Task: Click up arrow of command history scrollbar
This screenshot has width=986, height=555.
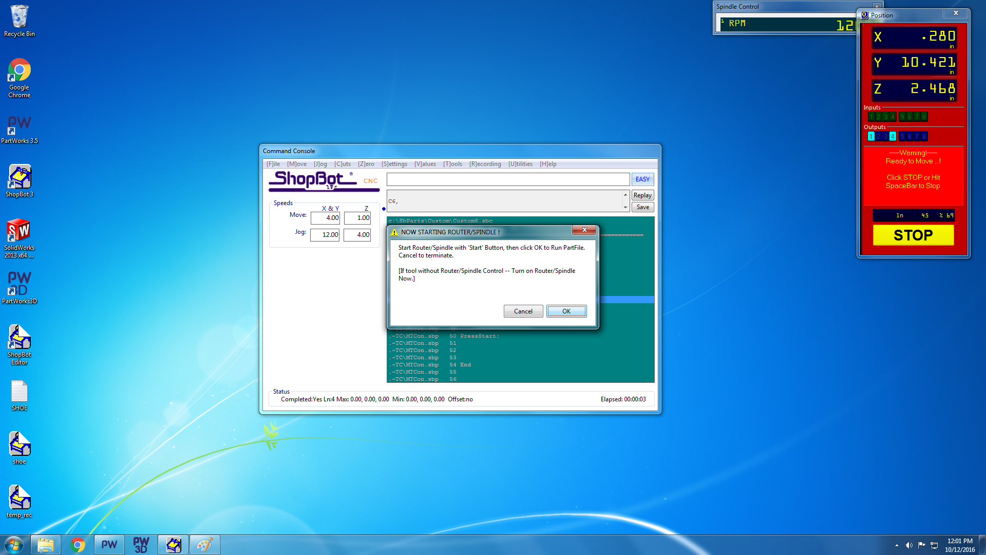Action: tap(625, 195)
